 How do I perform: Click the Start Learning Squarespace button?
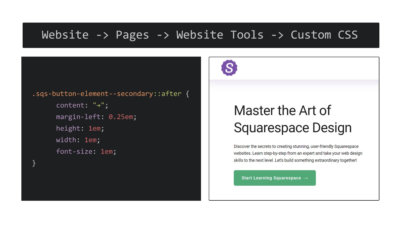275,178
